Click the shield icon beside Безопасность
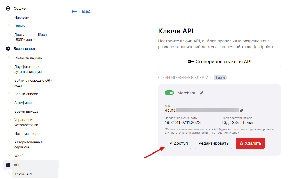Viewport: 299px width, 179px height. pos(8,49)
